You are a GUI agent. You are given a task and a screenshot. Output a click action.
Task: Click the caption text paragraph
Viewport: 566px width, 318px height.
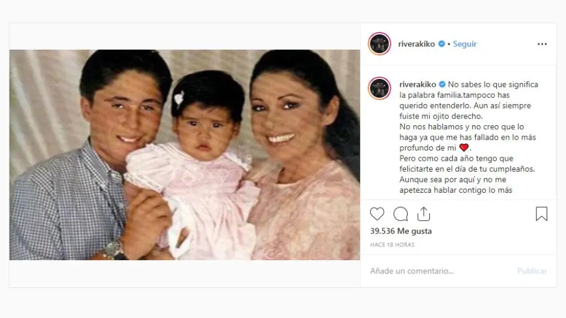click(x=469, y=137)
